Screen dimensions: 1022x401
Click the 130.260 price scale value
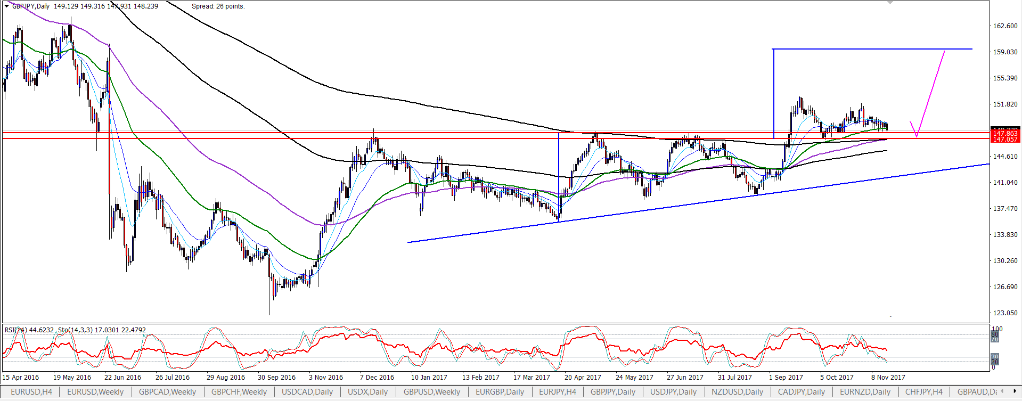(x=1005, y=261)
